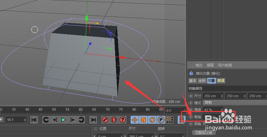Toggle autokeying red circular icon
The height and width of the screenshot is (137, 267).
pyautogui.click(x=114, y=120)
